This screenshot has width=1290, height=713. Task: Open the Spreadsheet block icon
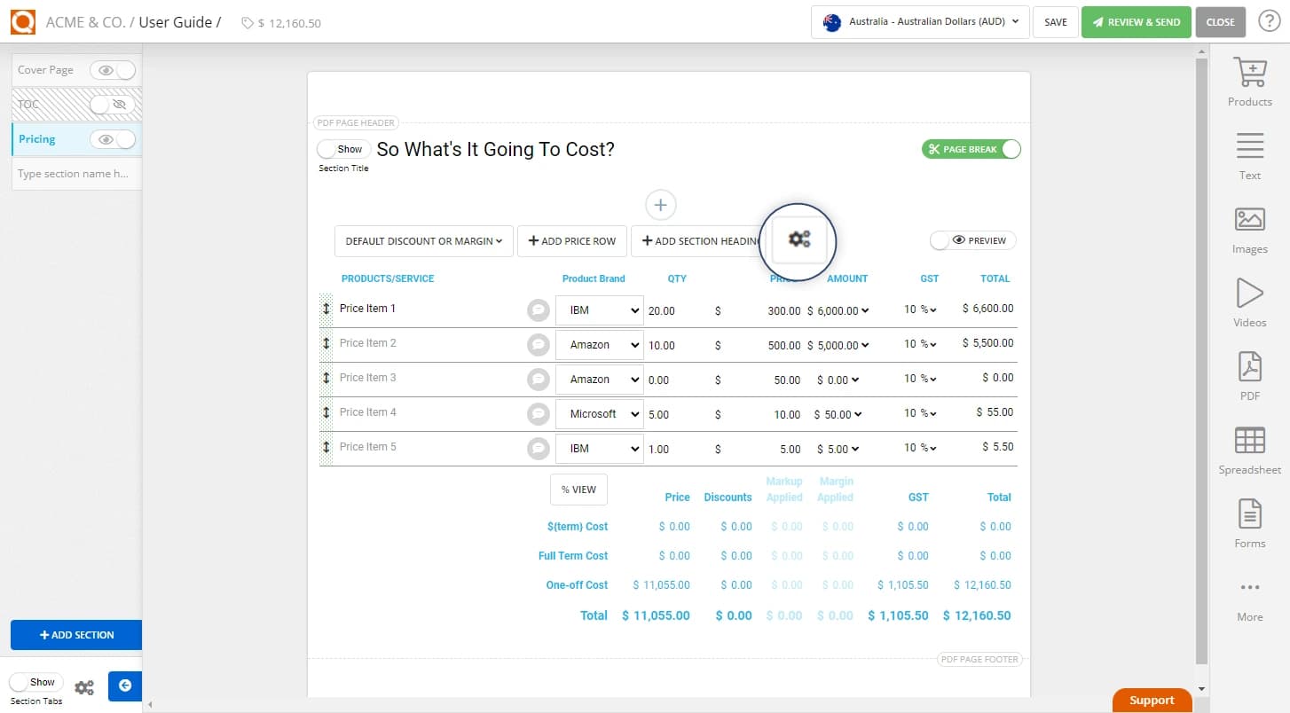pyautogui.click(x=1249, y=448)
